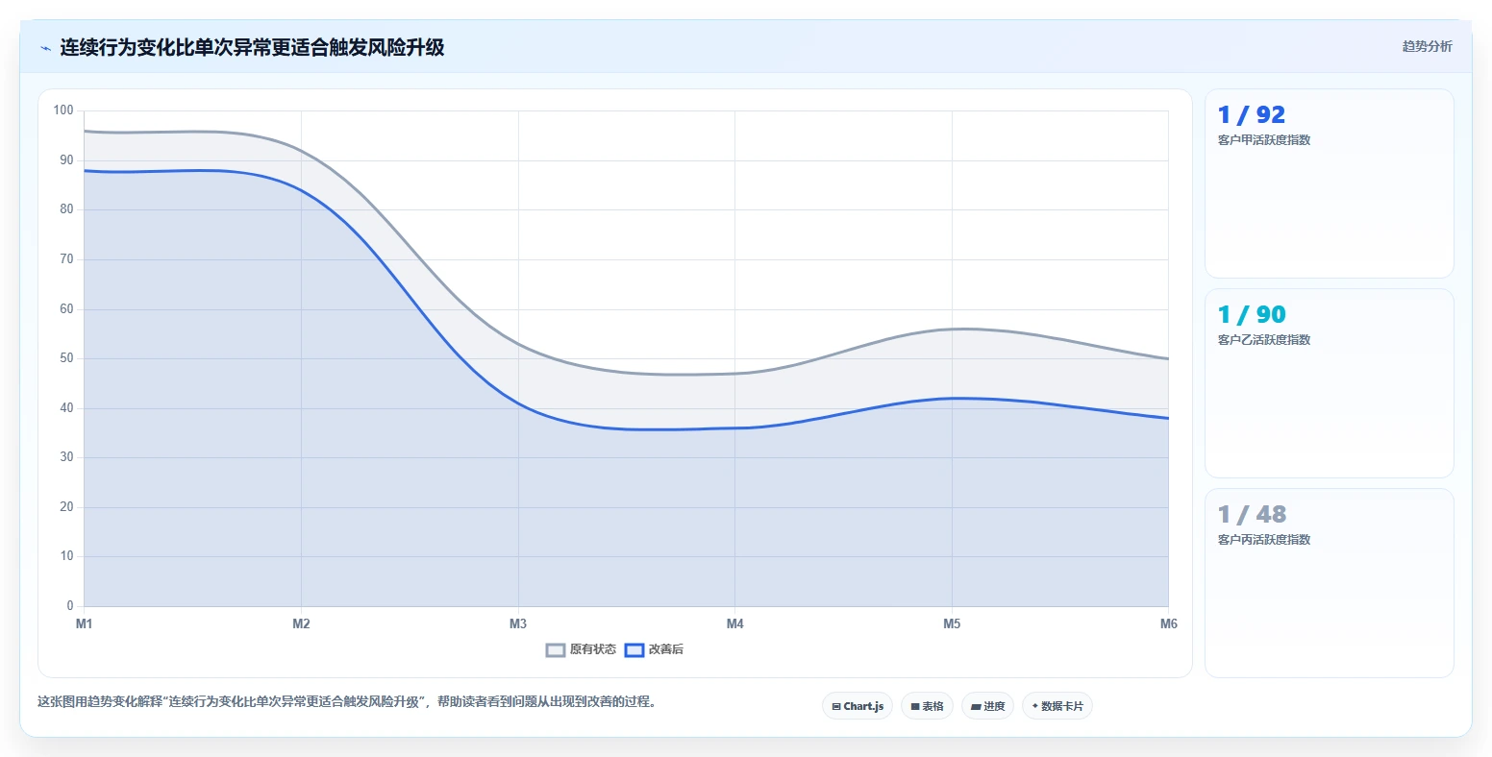Click the Chart.js chip icon
The height and width of the screenshot is (757, 1492).
(836, 706)
